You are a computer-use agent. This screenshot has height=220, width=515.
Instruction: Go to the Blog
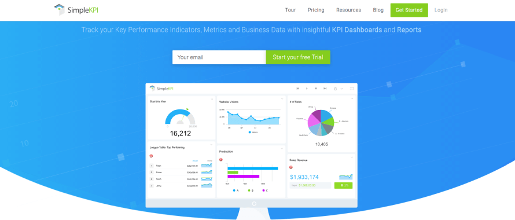[378, 10]
